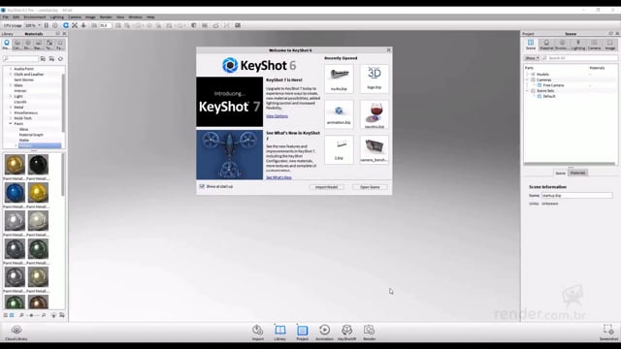Click the library search field
Viewport: 621px width, 349px height.
20,58
